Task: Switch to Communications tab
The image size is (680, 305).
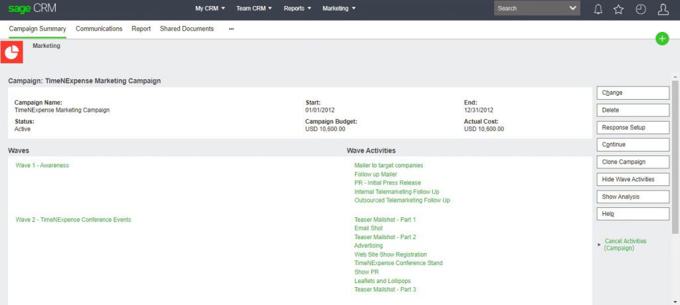Action: click(99, 29)
